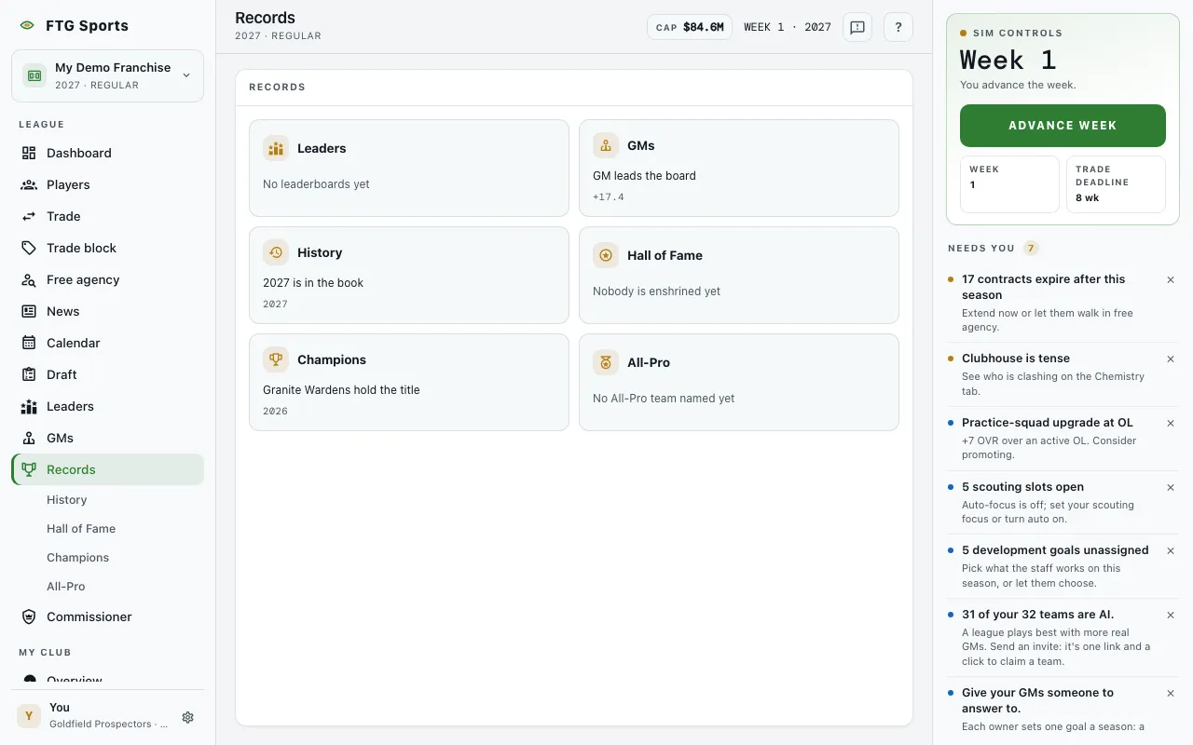Dismiss the Clubhouse is tense notice
The height and width of the screenshot is (745, 1193).
click(x=1171, y=359)
